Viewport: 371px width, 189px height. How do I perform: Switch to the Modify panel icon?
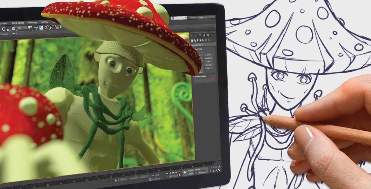[196, 36]
